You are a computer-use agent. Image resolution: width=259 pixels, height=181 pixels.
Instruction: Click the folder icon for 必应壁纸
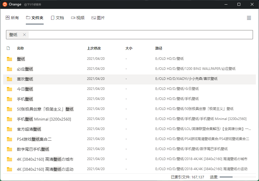[9, 69]
